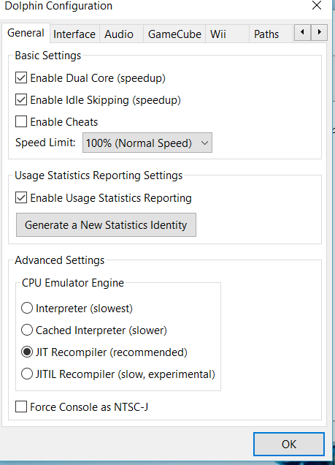Open the Audio tab
This screenshot has height=465, width=335.
tap(119, 34)
